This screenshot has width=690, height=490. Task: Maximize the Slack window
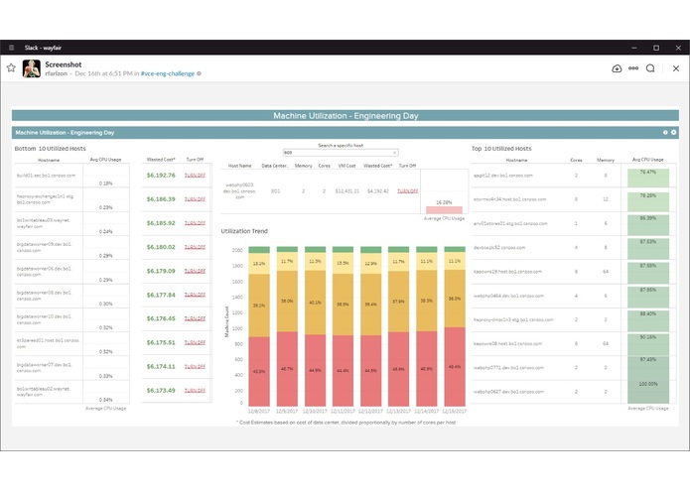[x=656, y=48]
